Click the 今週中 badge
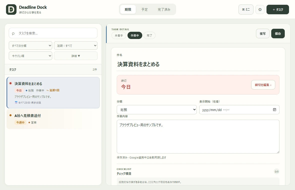Image resolution: width=295 pixels, height=190 pixels. pos(20,122)
